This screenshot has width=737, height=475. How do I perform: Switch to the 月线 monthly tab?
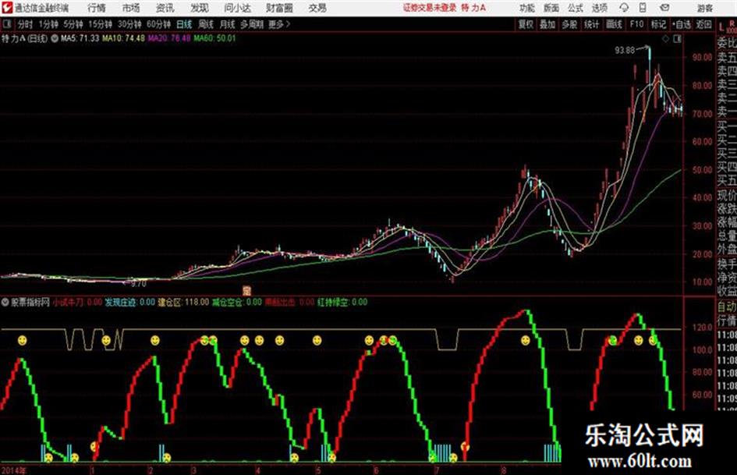pos(228,24)
